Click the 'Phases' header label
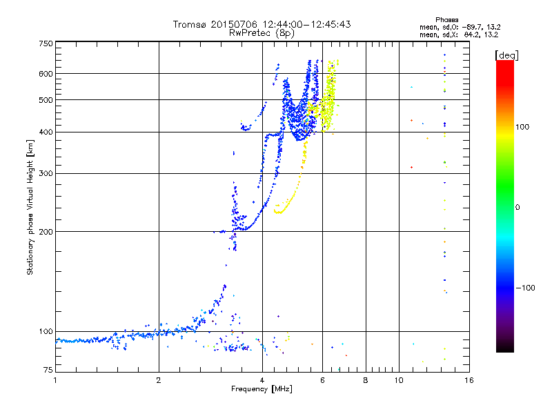Viewport: 552px width, 414px height. pyautogui.click(x=446, y=20)
